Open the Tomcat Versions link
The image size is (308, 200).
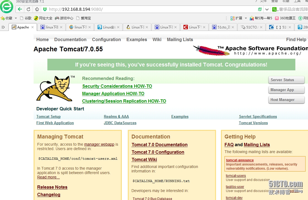coord(253,123)
